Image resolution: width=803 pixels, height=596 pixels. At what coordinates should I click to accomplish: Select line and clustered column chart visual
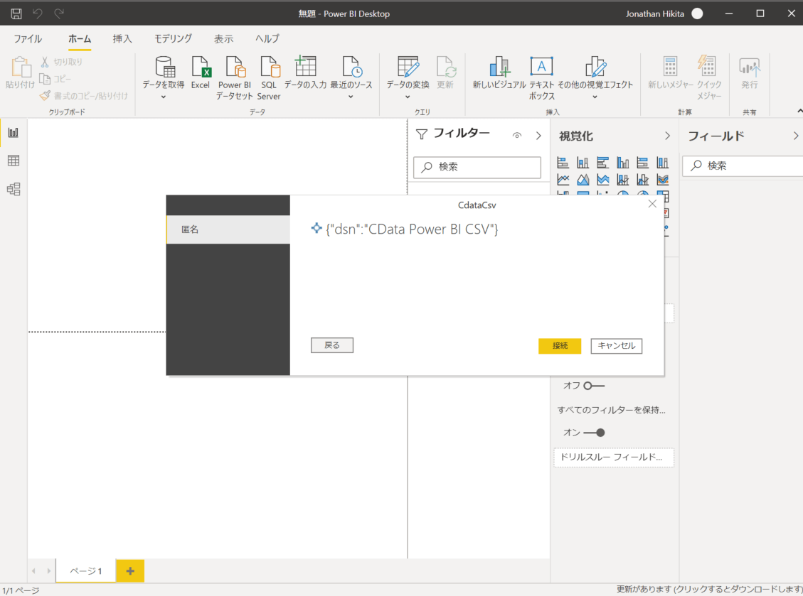point(643,180)
